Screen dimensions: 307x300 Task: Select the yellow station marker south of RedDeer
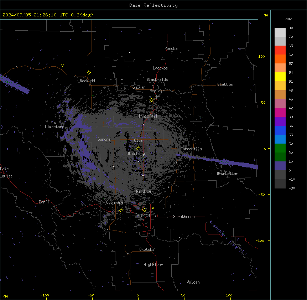click(x=152, y=100)
